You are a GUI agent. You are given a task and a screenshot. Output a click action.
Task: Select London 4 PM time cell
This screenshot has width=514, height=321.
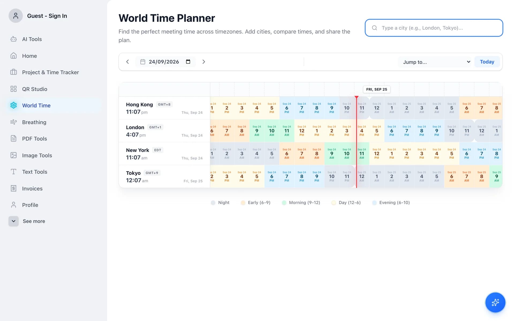pos(362,131)
